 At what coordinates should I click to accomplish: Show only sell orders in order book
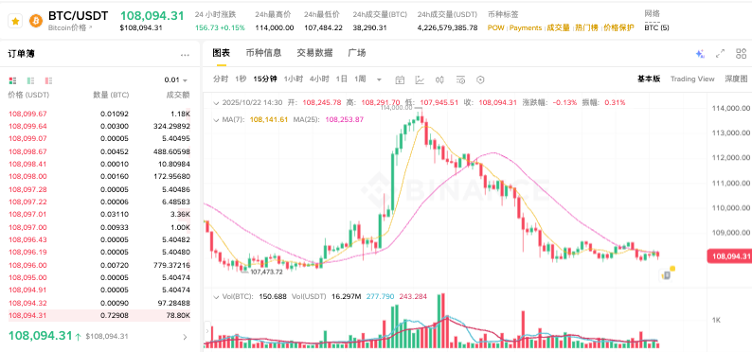(x=49, y=80)
